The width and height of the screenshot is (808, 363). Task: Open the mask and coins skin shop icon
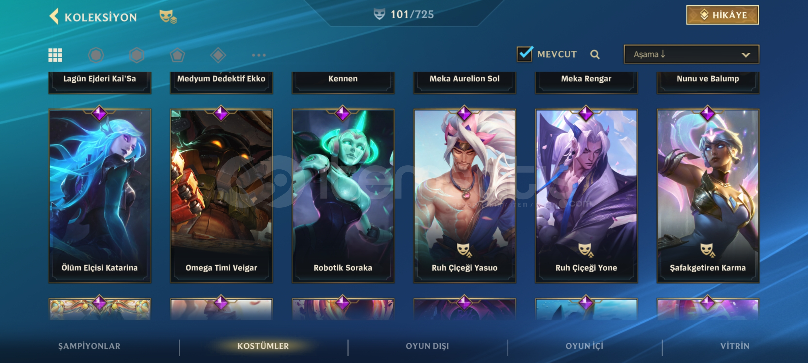point(168,16)
